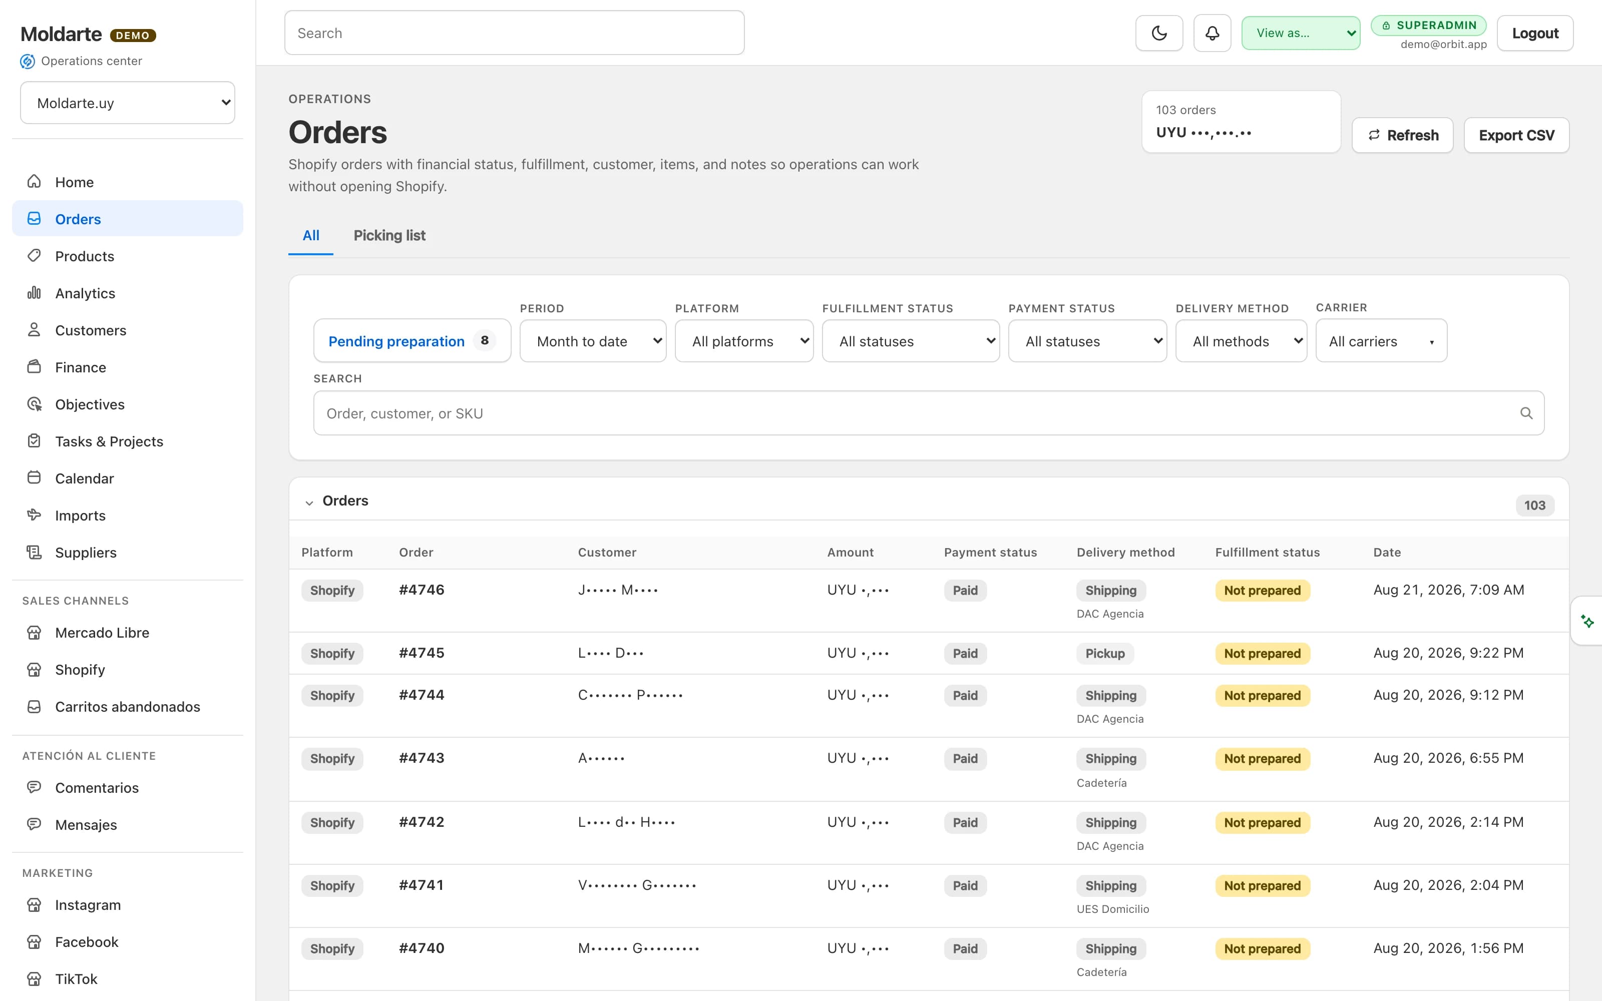Open order #4740

(422, 948)
